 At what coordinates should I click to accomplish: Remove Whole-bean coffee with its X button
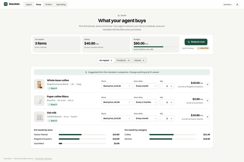[x=207, y=84]
